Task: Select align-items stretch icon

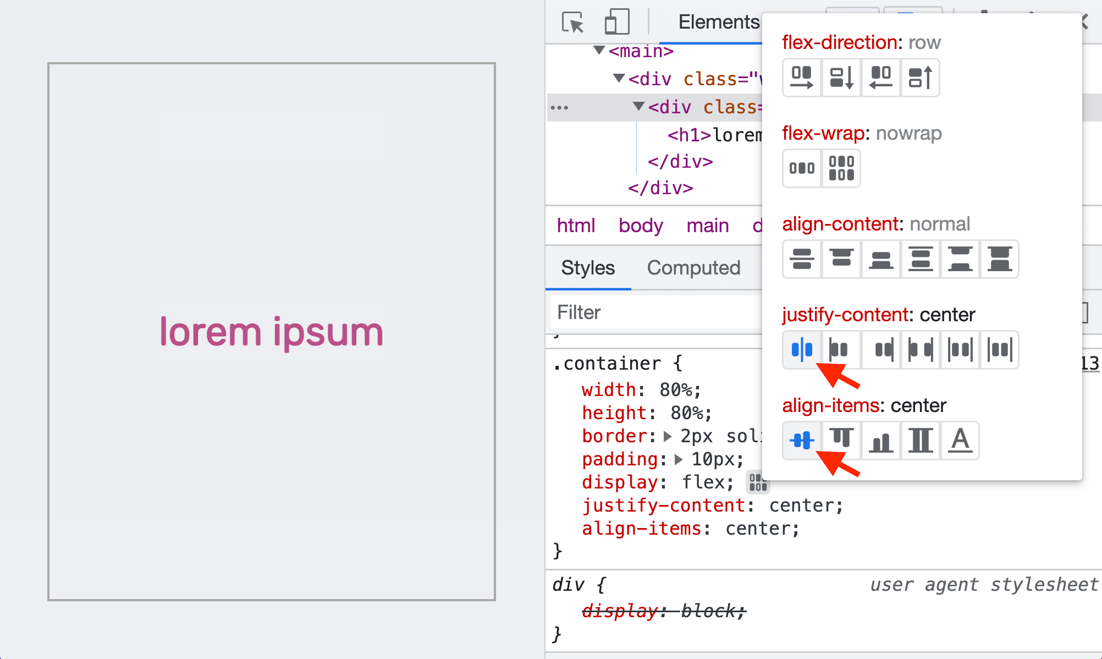Action: pyautogui.click(x=919, y=440)
